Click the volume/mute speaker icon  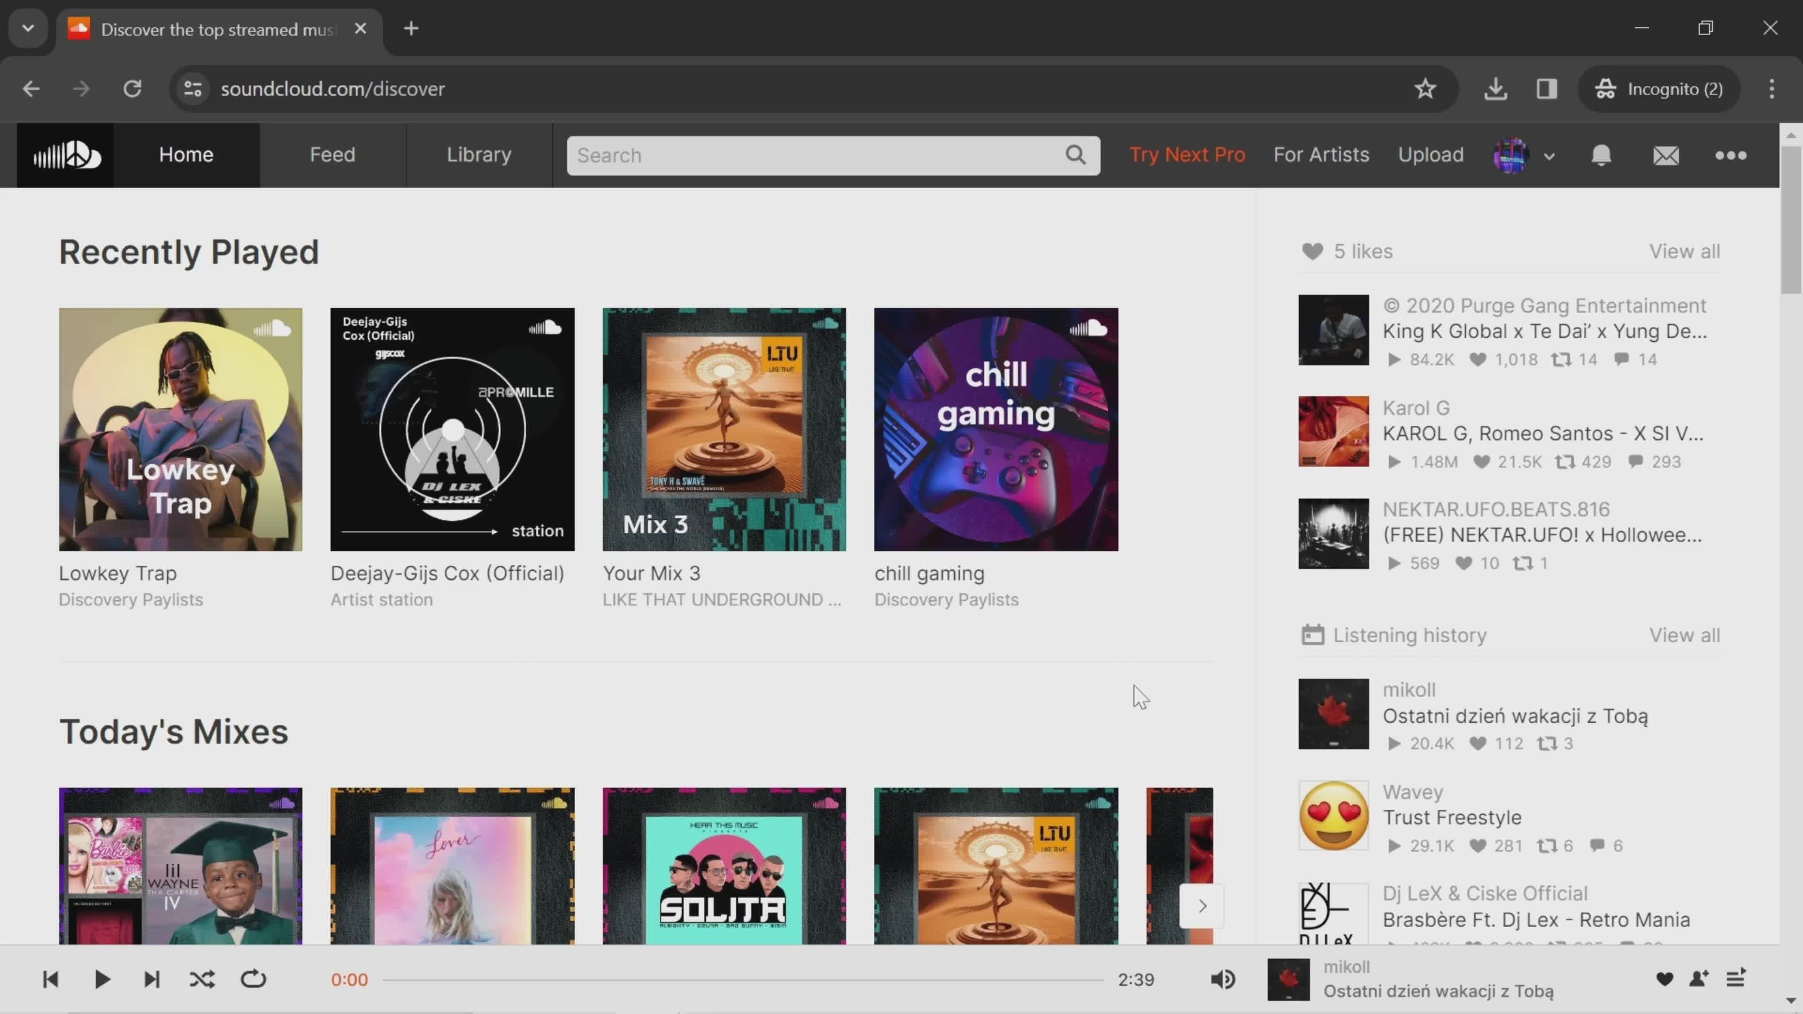pos(1224,978)
